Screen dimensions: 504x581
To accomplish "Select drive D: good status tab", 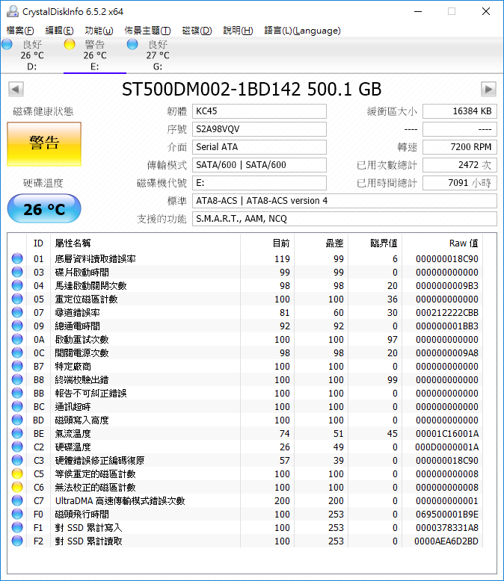I will click(32, 55).
